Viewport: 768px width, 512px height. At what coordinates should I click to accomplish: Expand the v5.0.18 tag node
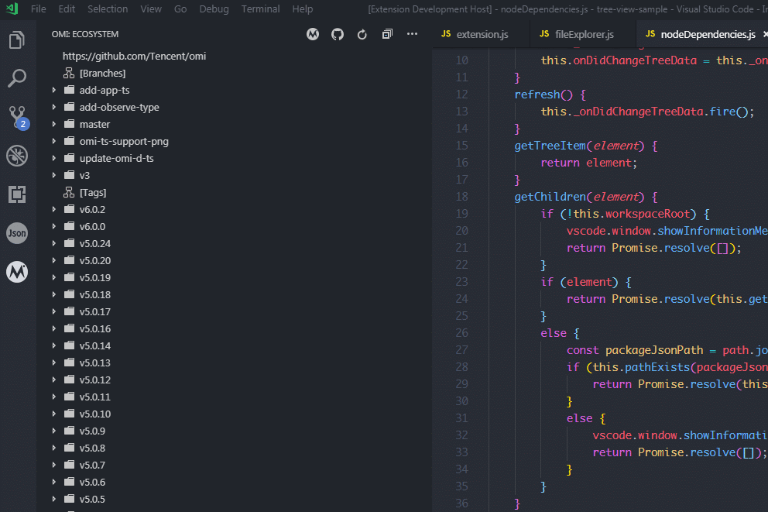point(54,294)
